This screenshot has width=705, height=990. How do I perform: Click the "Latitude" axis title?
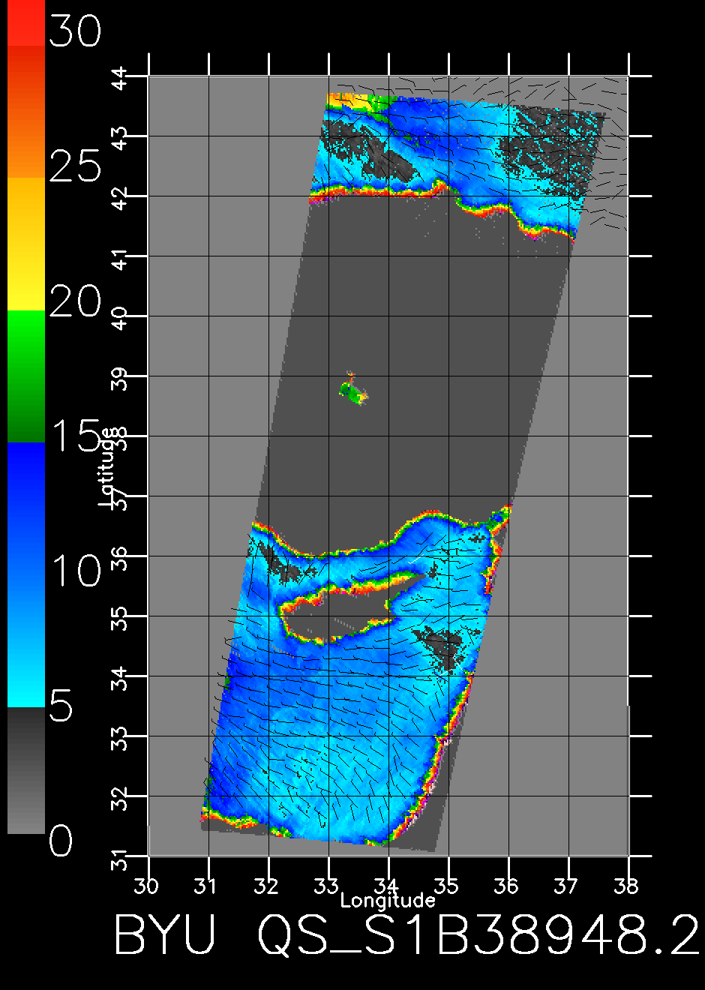(x=107, y=466)
